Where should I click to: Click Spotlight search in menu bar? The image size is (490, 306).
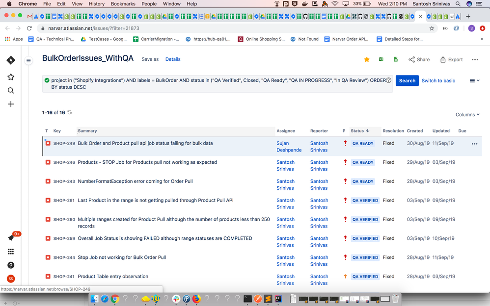click(458, 4)
